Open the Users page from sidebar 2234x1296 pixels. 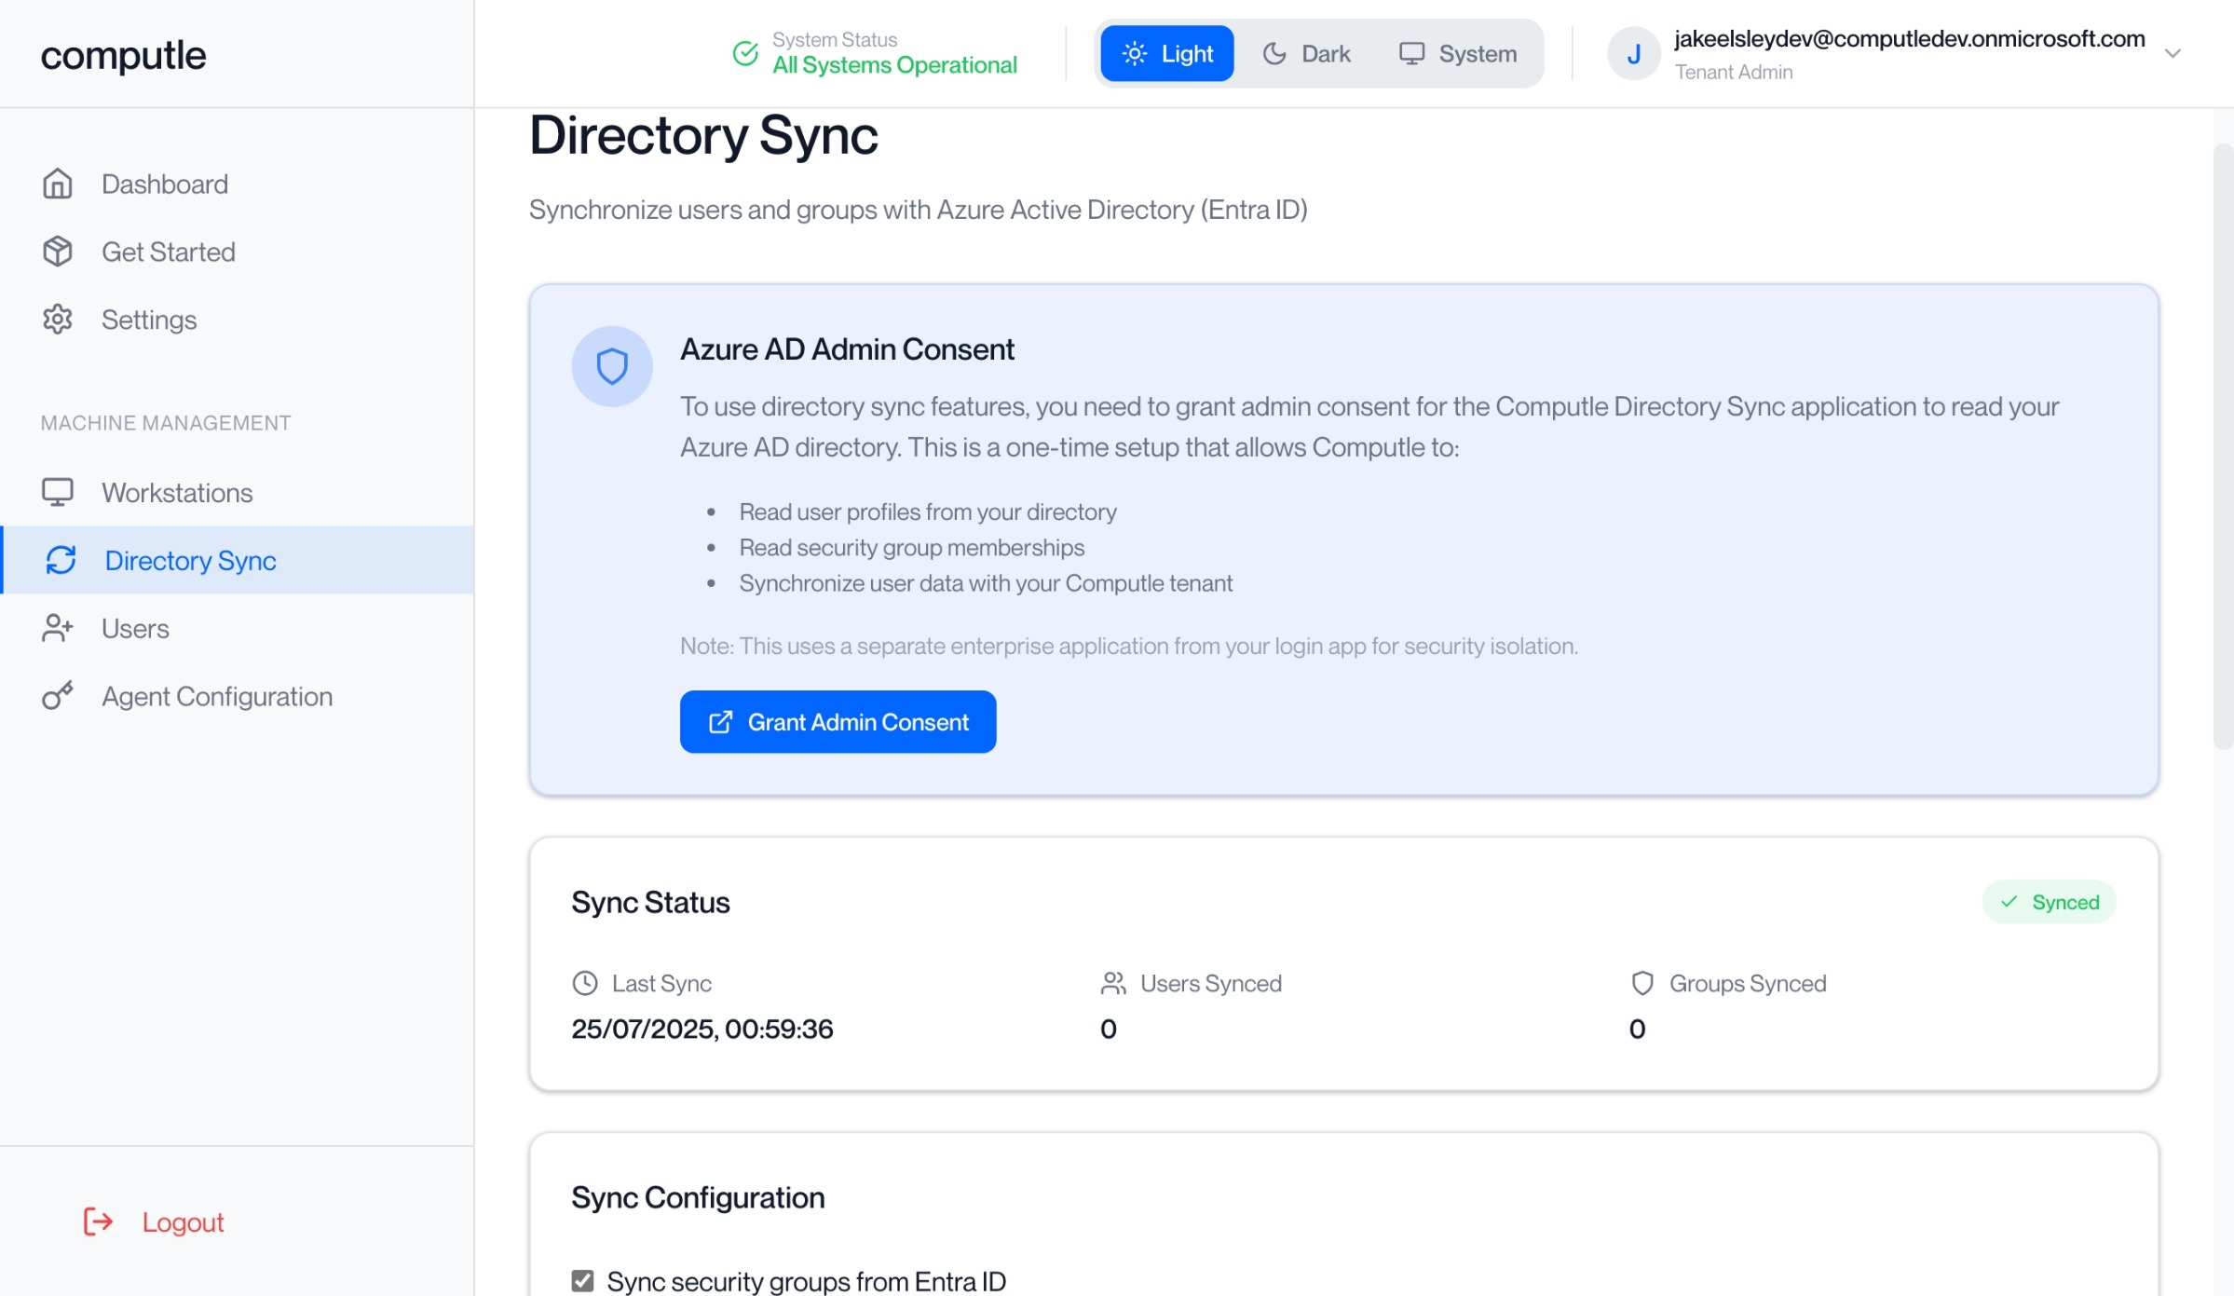[x=135, y=628]
